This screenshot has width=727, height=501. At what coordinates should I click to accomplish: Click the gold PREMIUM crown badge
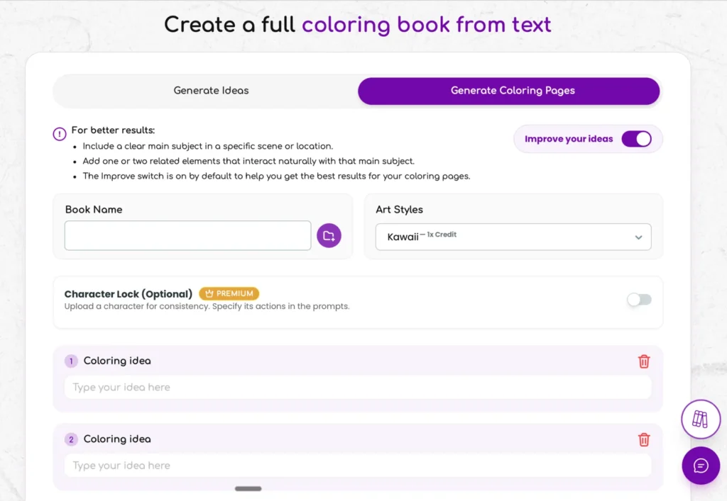tap(229, 293)
